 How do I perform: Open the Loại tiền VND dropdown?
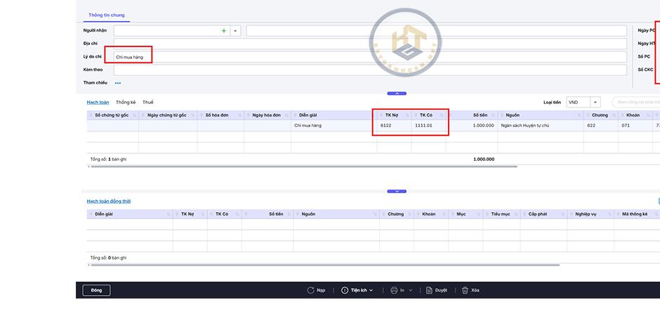click(595, 102)
